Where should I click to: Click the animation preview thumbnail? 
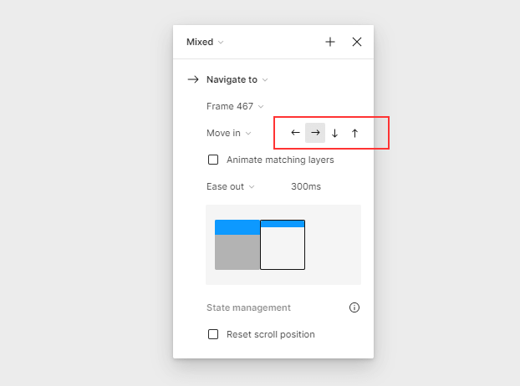pyautogui.click(x=283, y=245)
